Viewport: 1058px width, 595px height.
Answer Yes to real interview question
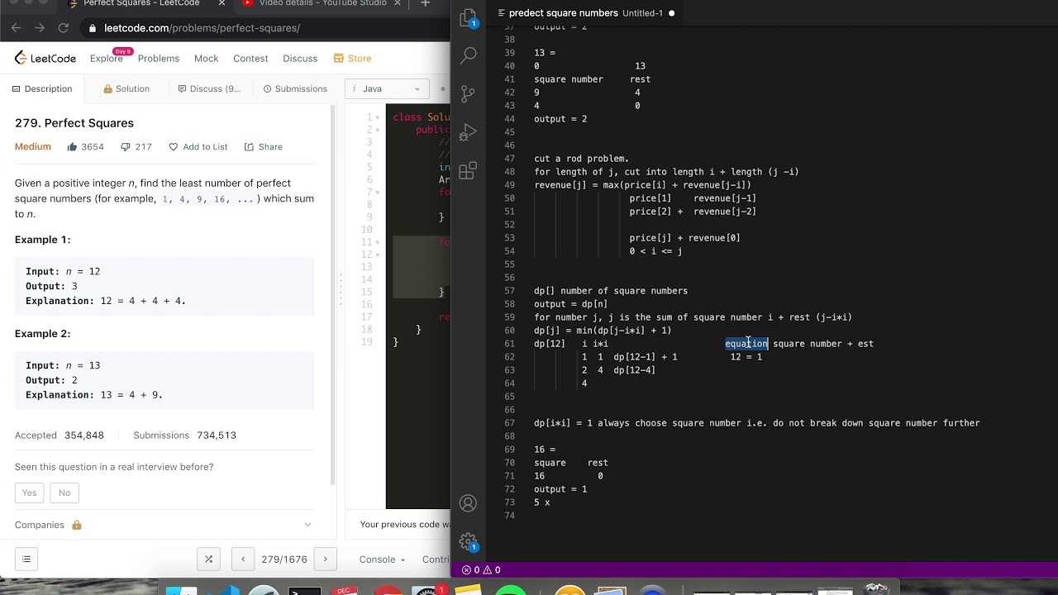pyautogui.click(x=30, y=493)
